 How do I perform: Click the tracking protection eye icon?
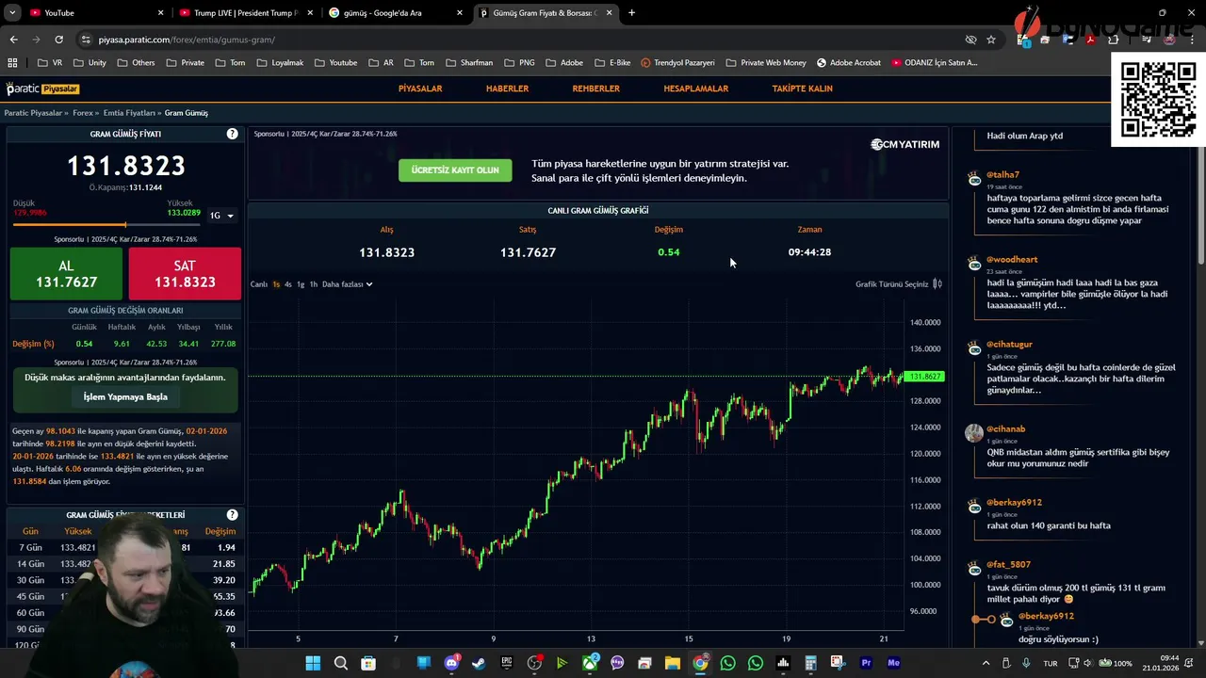970,40
